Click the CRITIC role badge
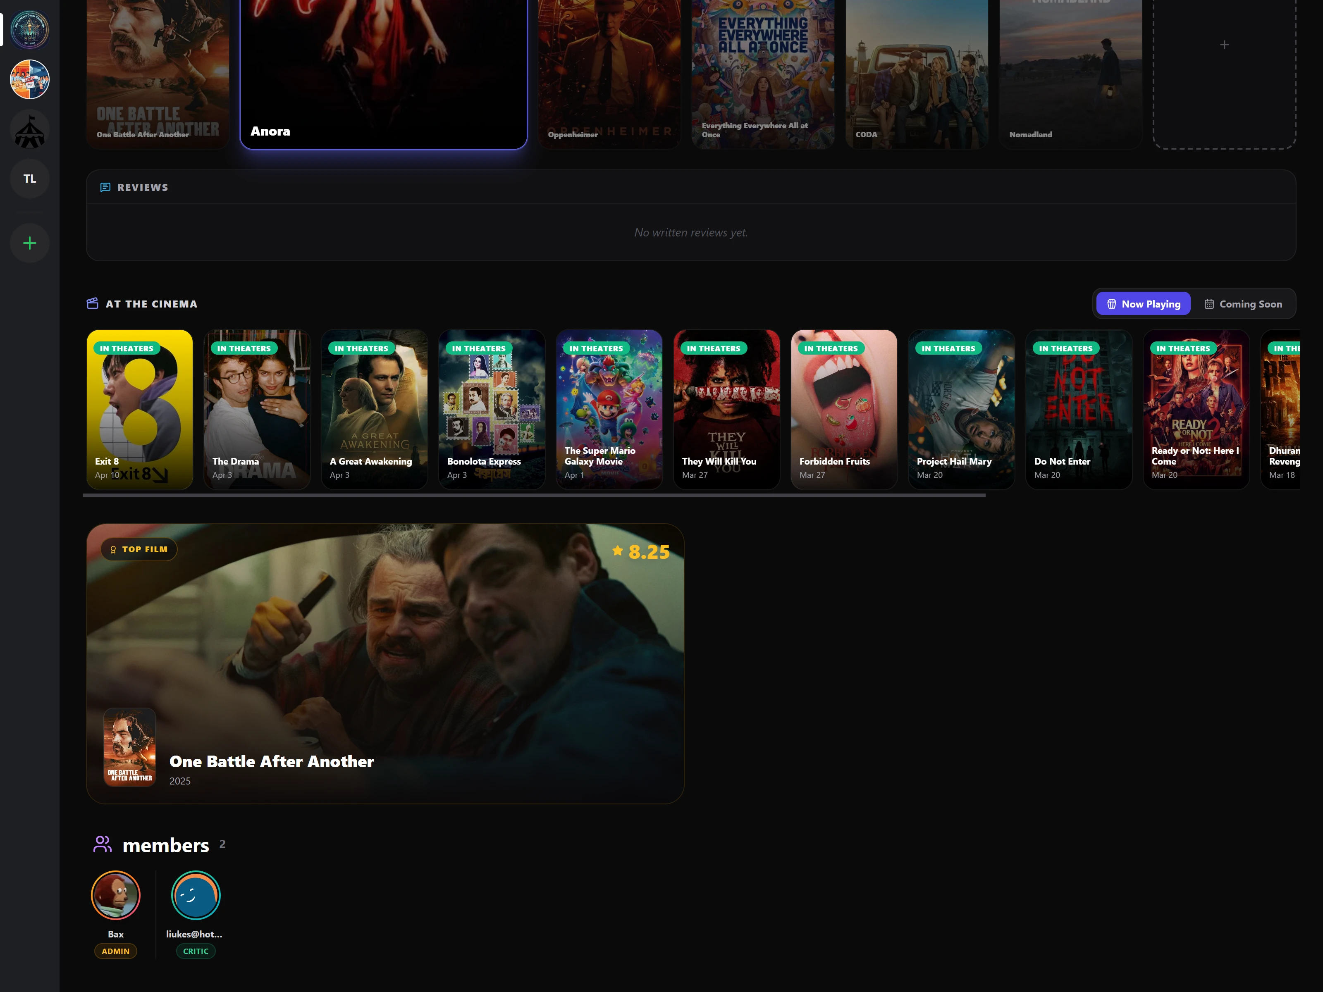This screenshot has width=1323, height=992. [x=196, y=951]
